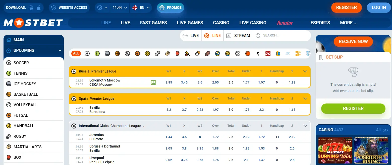Expand the language selector dropdown

(141, 7)
